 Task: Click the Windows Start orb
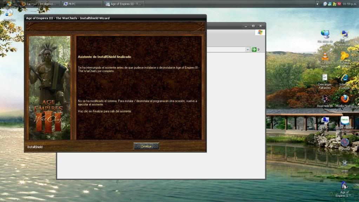(x=9, y=4)
